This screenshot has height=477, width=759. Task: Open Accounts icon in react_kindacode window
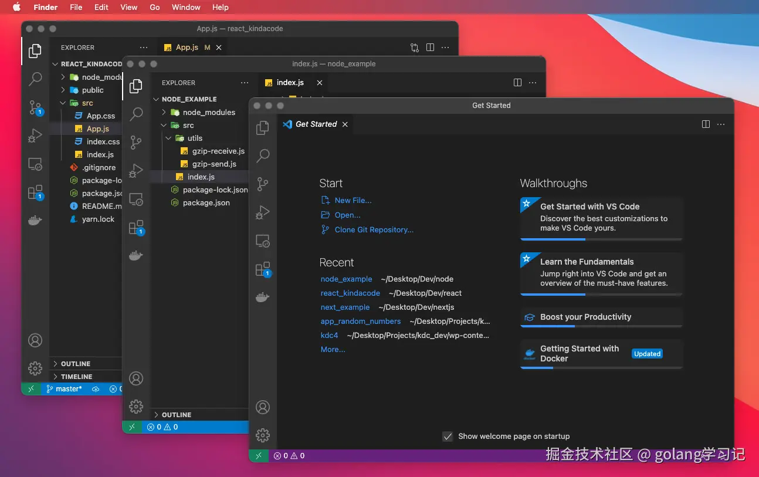pyautogui.click(x=35, y=340)
